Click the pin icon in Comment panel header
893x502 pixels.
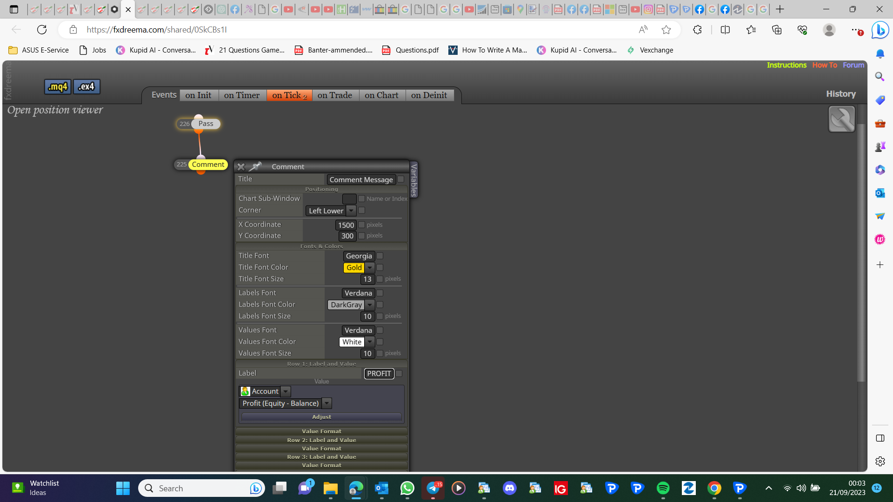point(255,166)
